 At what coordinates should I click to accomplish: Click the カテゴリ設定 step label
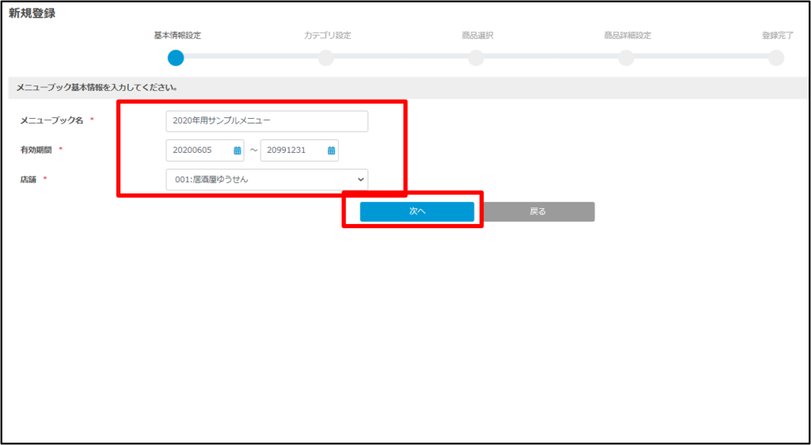pos(327,36)
